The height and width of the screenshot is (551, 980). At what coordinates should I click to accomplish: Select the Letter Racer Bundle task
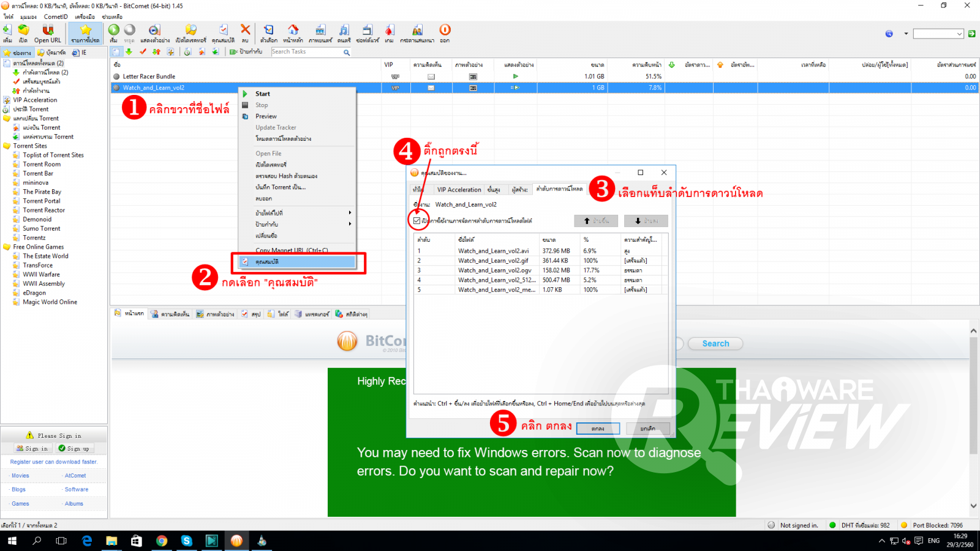click(x=149, y=77)
